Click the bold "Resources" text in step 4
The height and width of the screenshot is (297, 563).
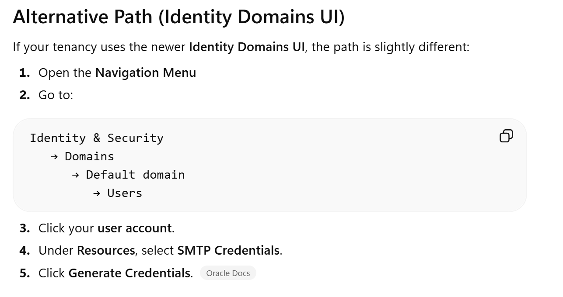pyautogui.click(x=106, y=250)
